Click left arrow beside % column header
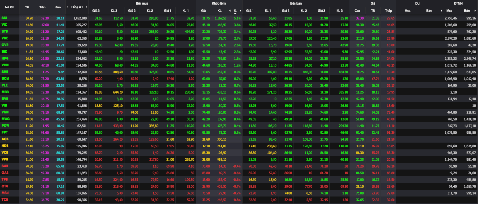The image size is (478, 204). [230, 11]
